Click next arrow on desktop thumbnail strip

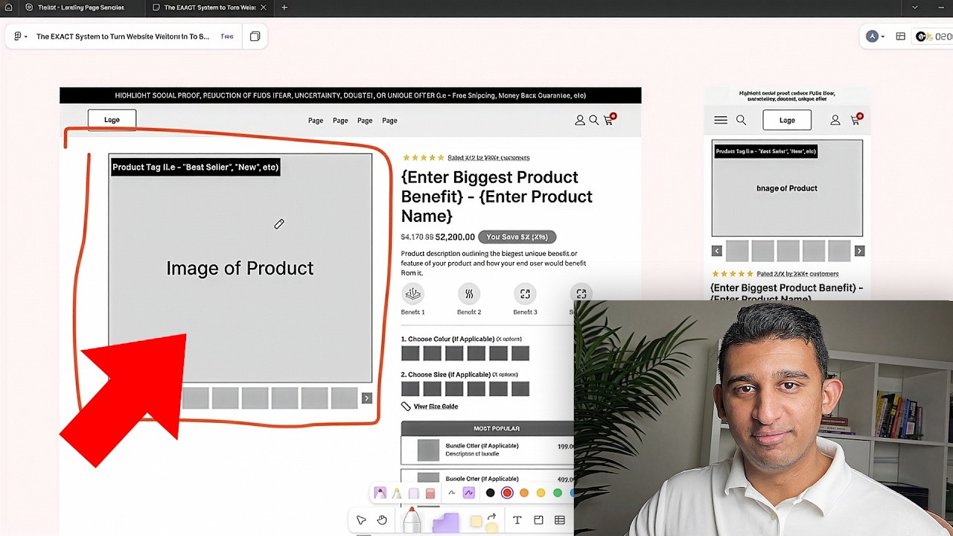366,398
